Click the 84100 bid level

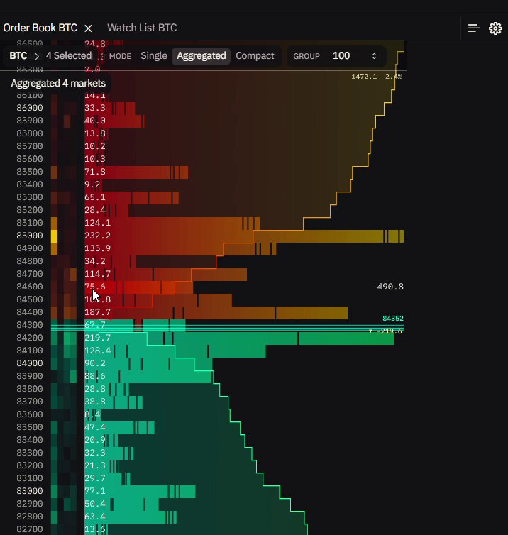(30, 351)
